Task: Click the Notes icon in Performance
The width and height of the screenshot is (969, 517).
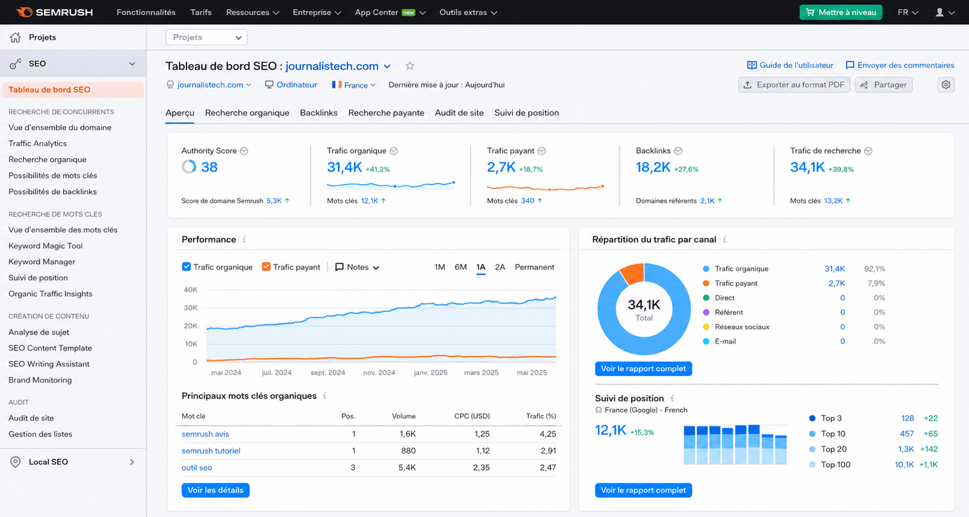Action: point(340,267)
